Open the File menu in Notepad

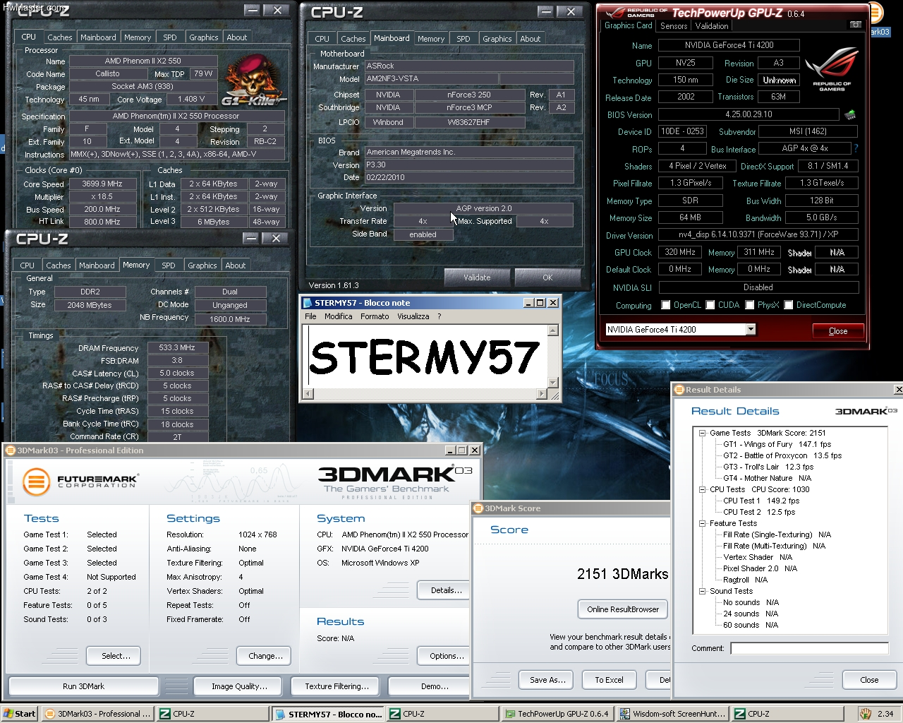click(310, 316)
